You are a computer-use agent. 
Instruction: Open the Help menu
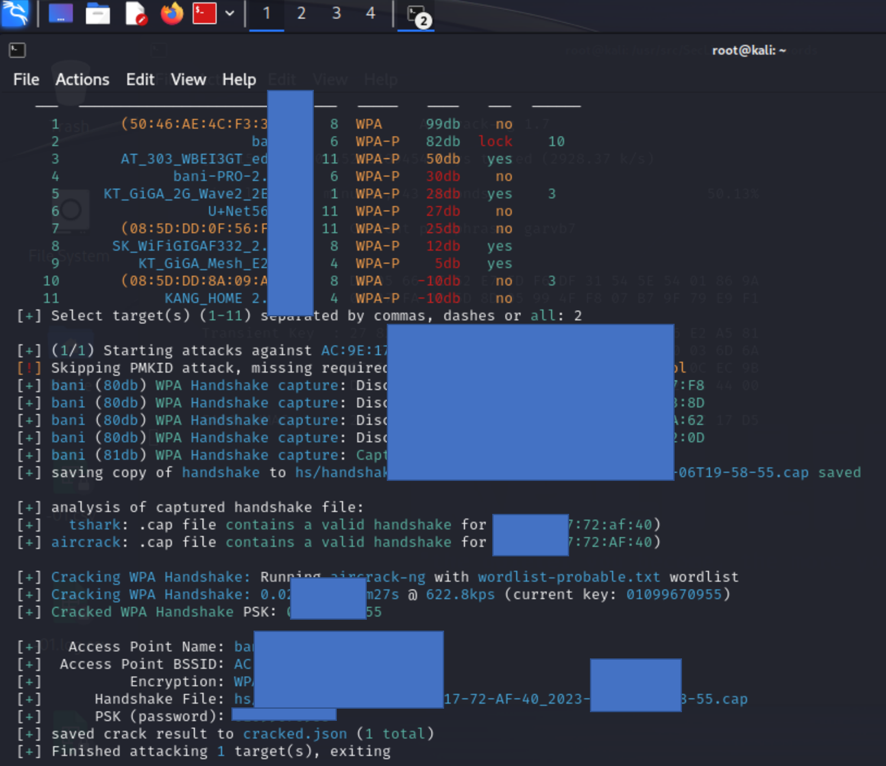click(239, 80)
